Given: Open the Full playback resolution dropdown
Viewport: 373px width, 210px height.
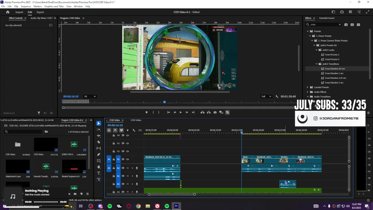Looking at the screenshot, I should [x=267, y=97].
